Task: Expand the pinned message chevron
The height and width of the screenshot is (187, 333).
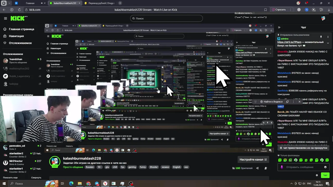Action: pos(328,43)
